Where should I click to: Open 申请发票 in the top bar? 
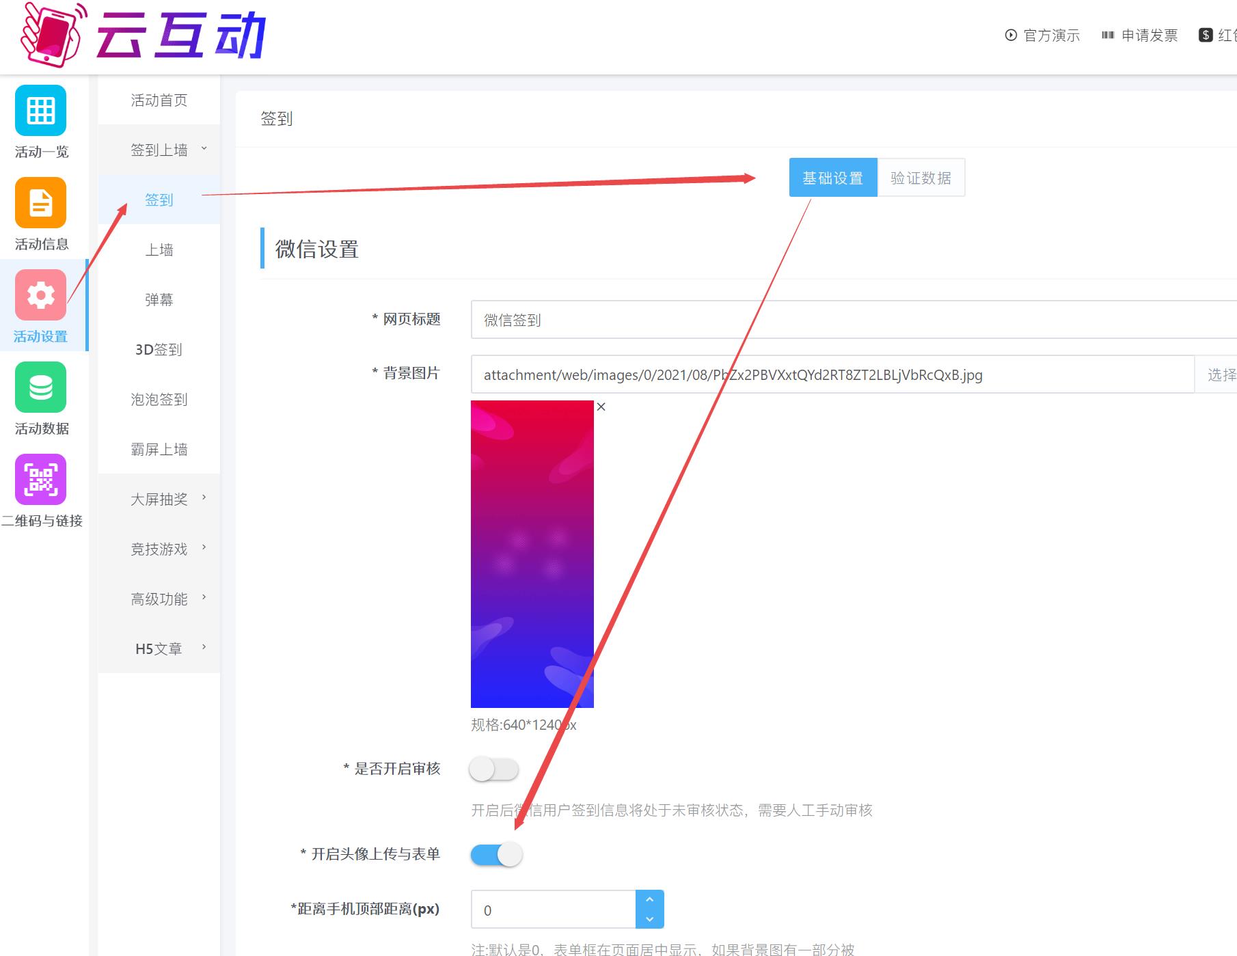(1140, 36)
